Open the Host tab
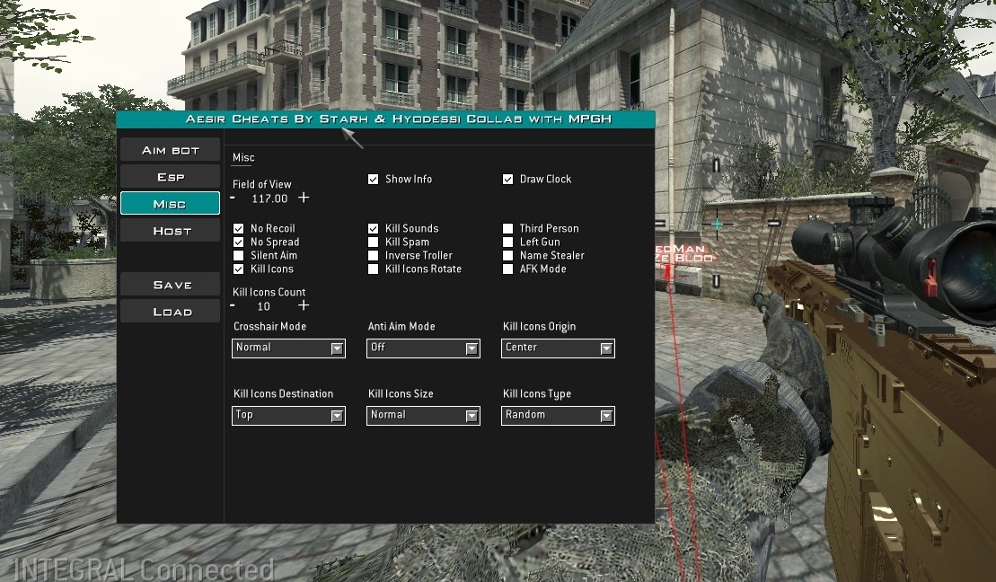The width and height of the screenshot is (996, 582). [171, 231]
